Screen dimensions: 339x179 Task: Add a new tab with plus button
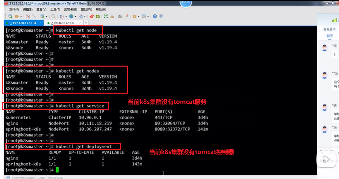point(86,23)
